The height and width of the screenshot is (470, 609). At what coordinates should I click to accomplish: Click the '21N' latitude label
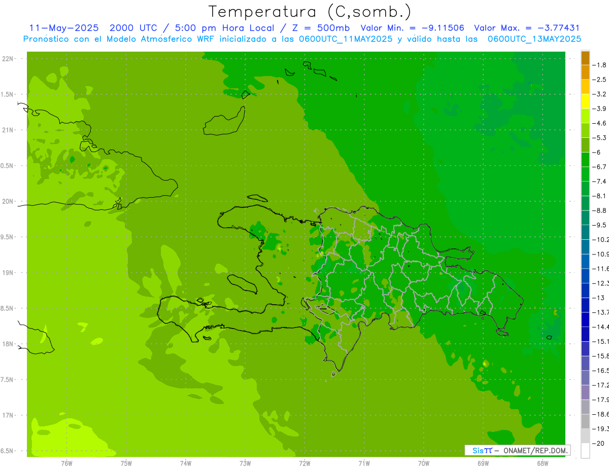click(x=8, y=130)
